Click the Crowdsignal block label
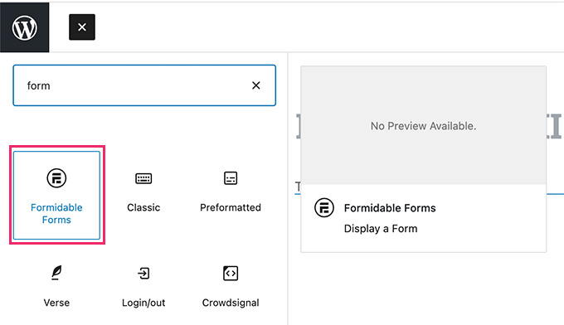Viewport: 564px width, 325px height. [231, 303]
